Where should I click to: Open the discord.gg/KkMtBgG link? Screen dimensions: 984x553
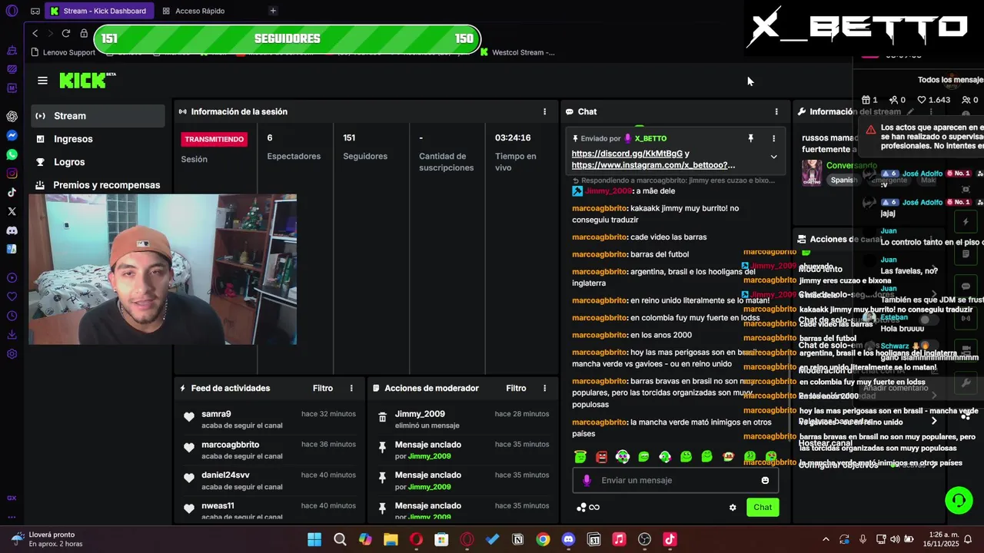(x=627, y=154)
